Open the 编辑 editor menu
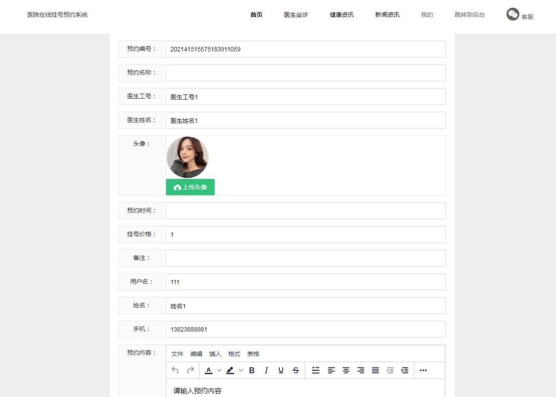 (x=196, y=354)
